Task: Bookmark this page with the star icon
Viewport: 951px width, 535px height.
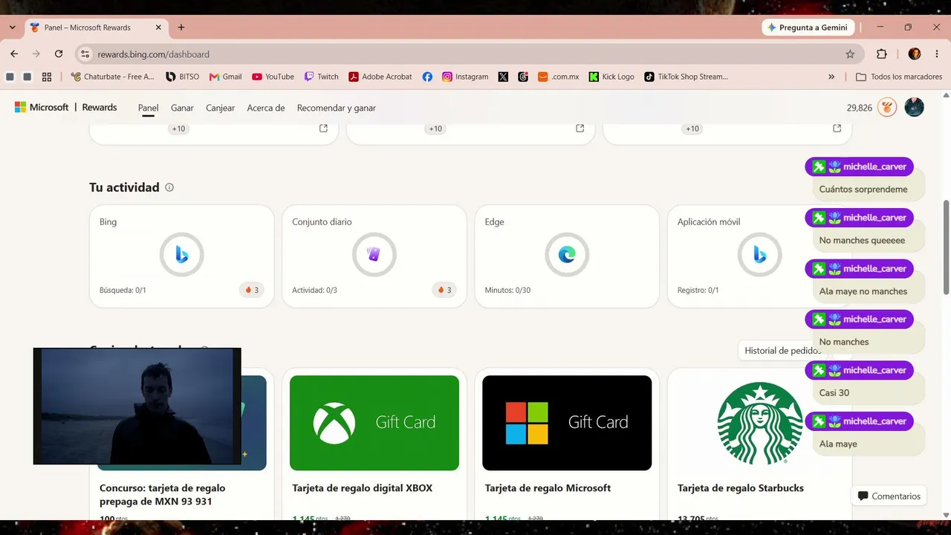Action: pyautogui.click(x=850, y=54)
